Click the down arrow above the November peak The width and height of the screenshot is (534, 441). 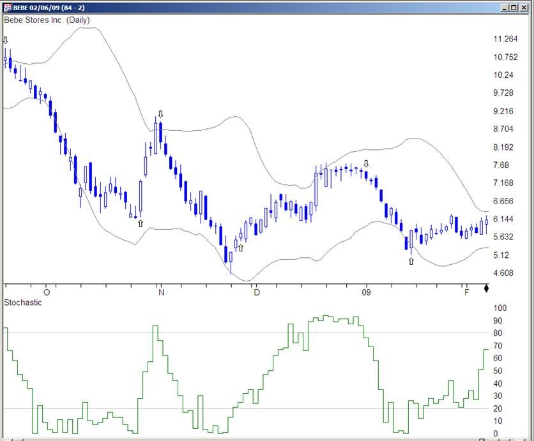tap(160, 114)
